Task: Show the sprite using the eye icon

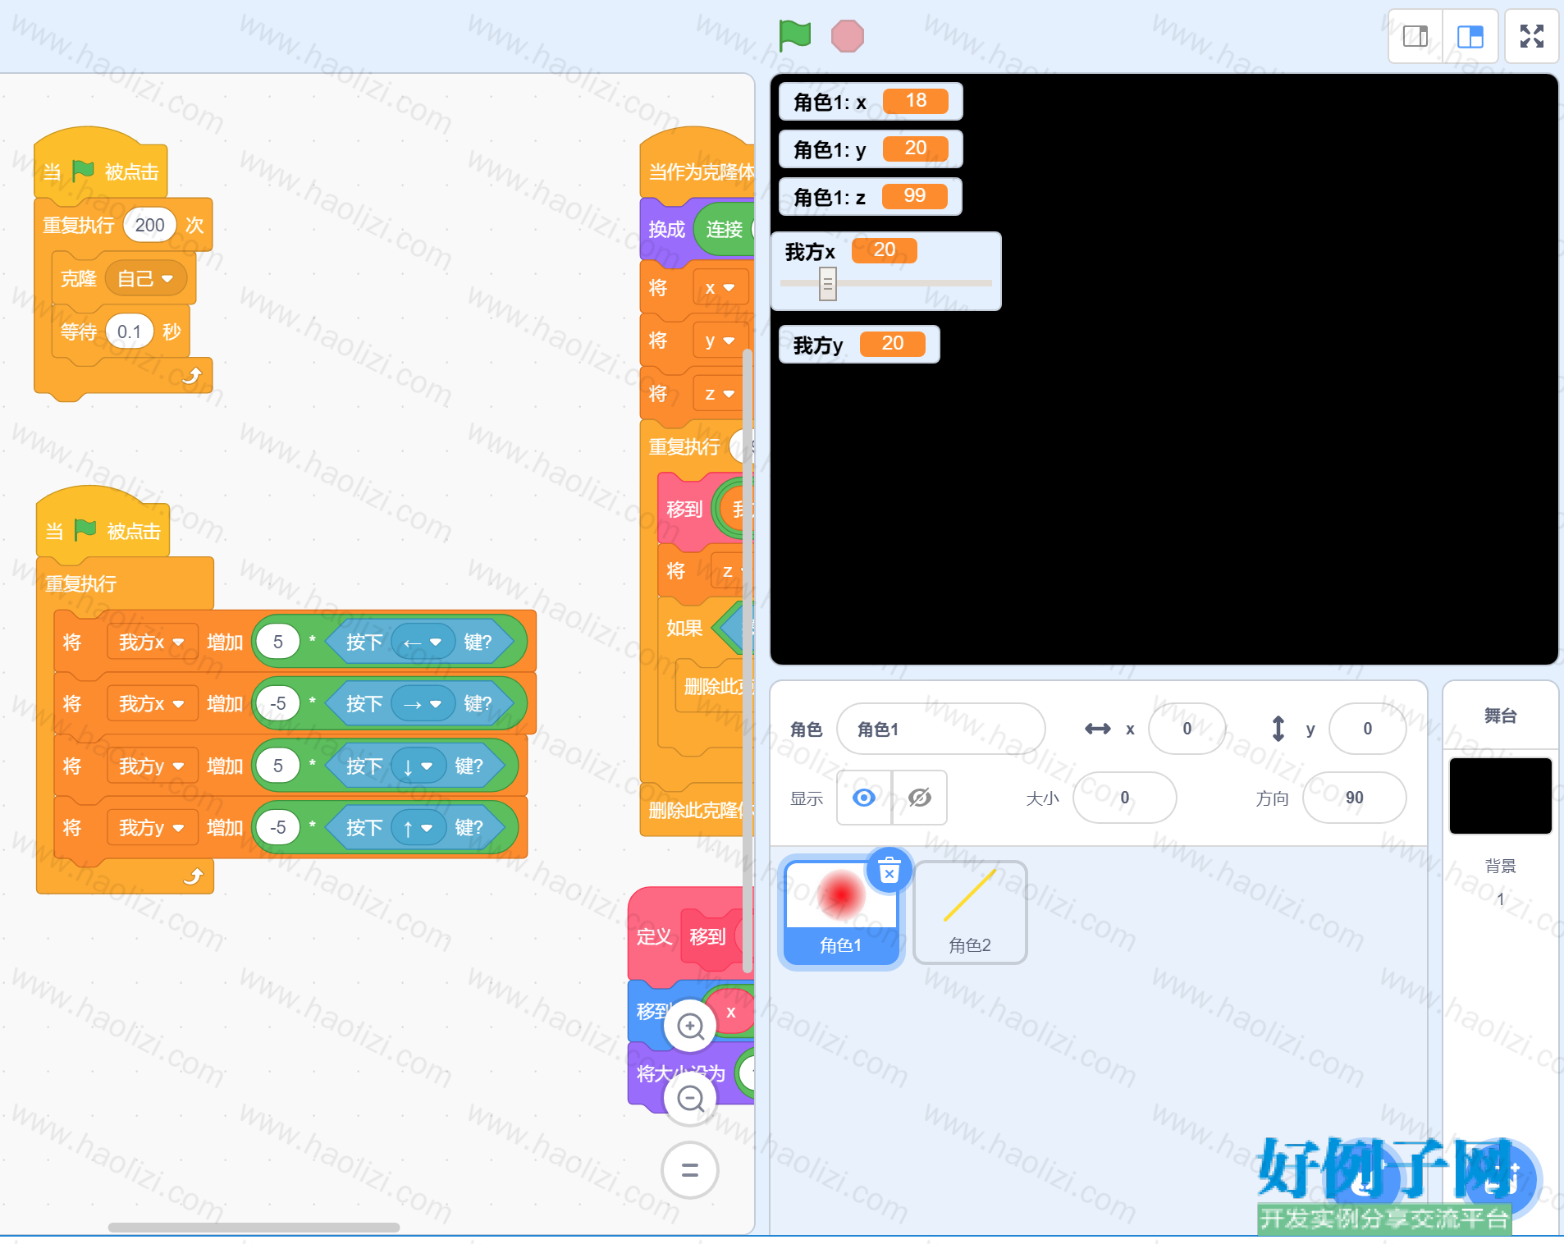Action: click(x=864, y=798)
